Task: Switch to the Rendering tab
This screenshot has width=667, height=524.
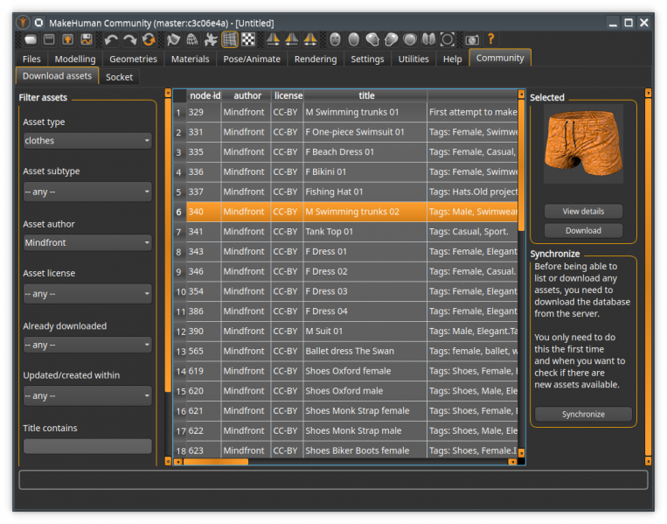Action: coord(316,59)
